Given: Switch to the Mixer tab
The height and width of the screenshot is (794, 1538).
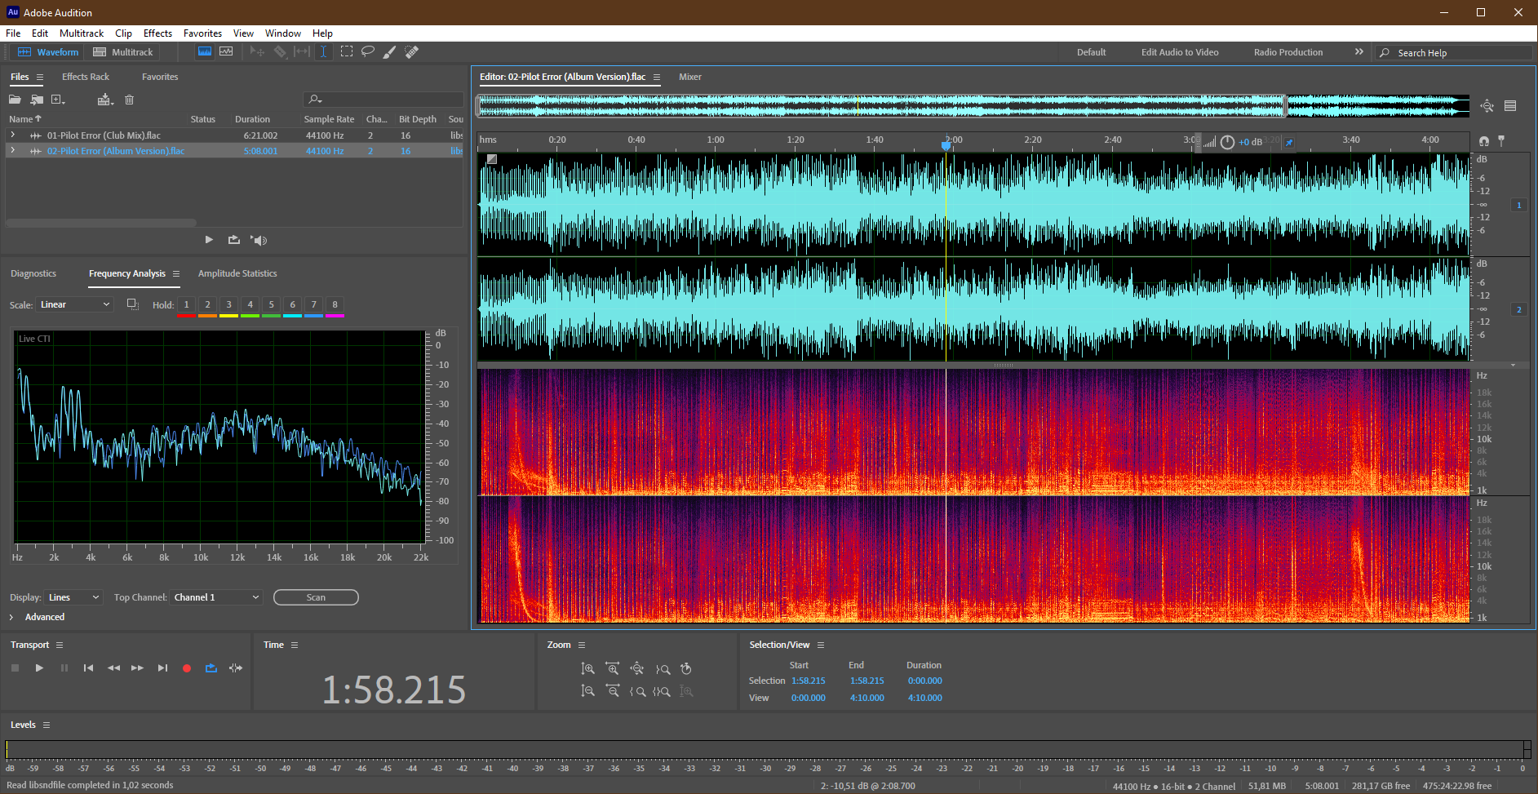Looking at the screenshot, I should 690,77.
